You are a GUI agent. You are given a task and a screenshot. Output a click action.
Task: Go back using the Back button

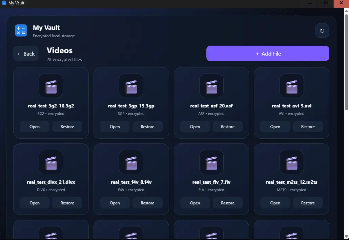click(x=26, y=54)
